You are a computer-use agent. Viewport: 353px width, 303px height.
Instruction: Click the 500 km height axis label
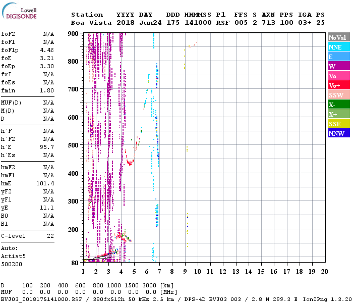[x=73, y=145]
